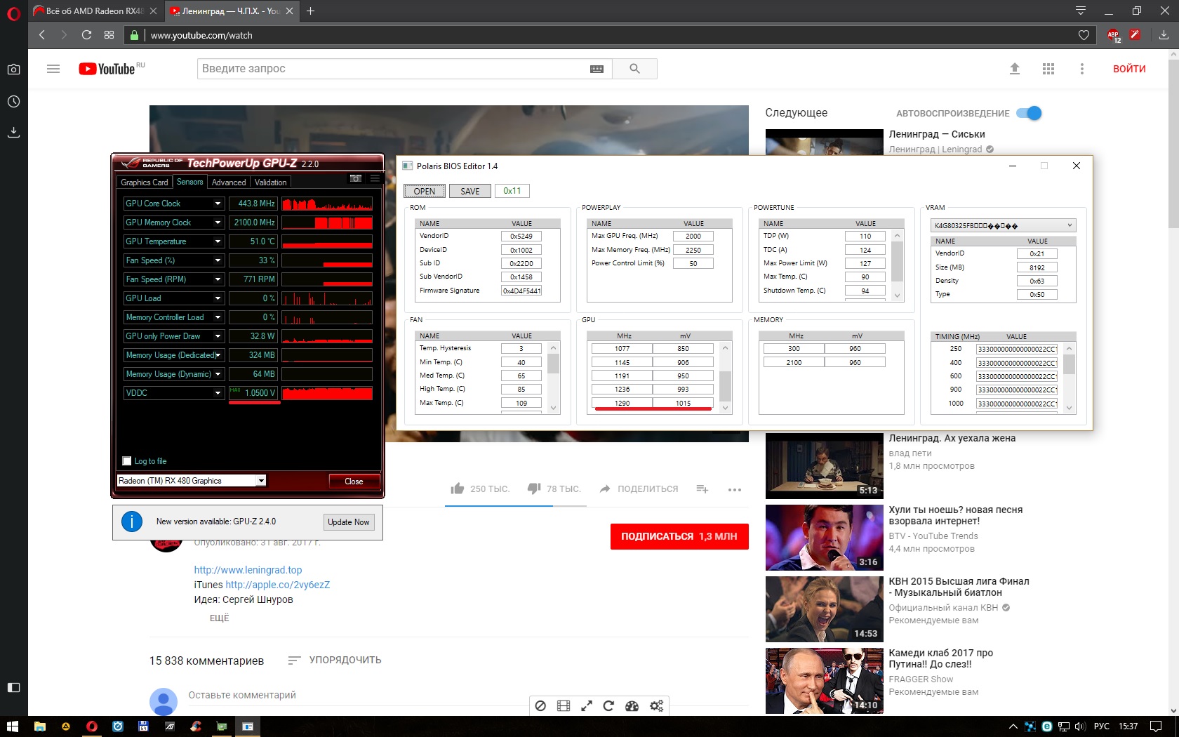Click the expand arrows in video toolbar
The width and height of the screenshot is (1179, 737).
tap(587, 705)
